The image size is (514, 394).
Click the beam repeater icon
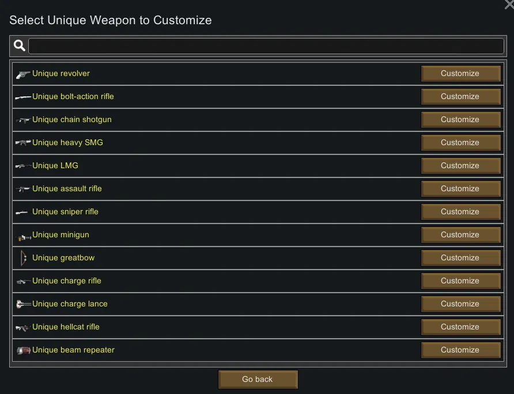pos(23,350)
